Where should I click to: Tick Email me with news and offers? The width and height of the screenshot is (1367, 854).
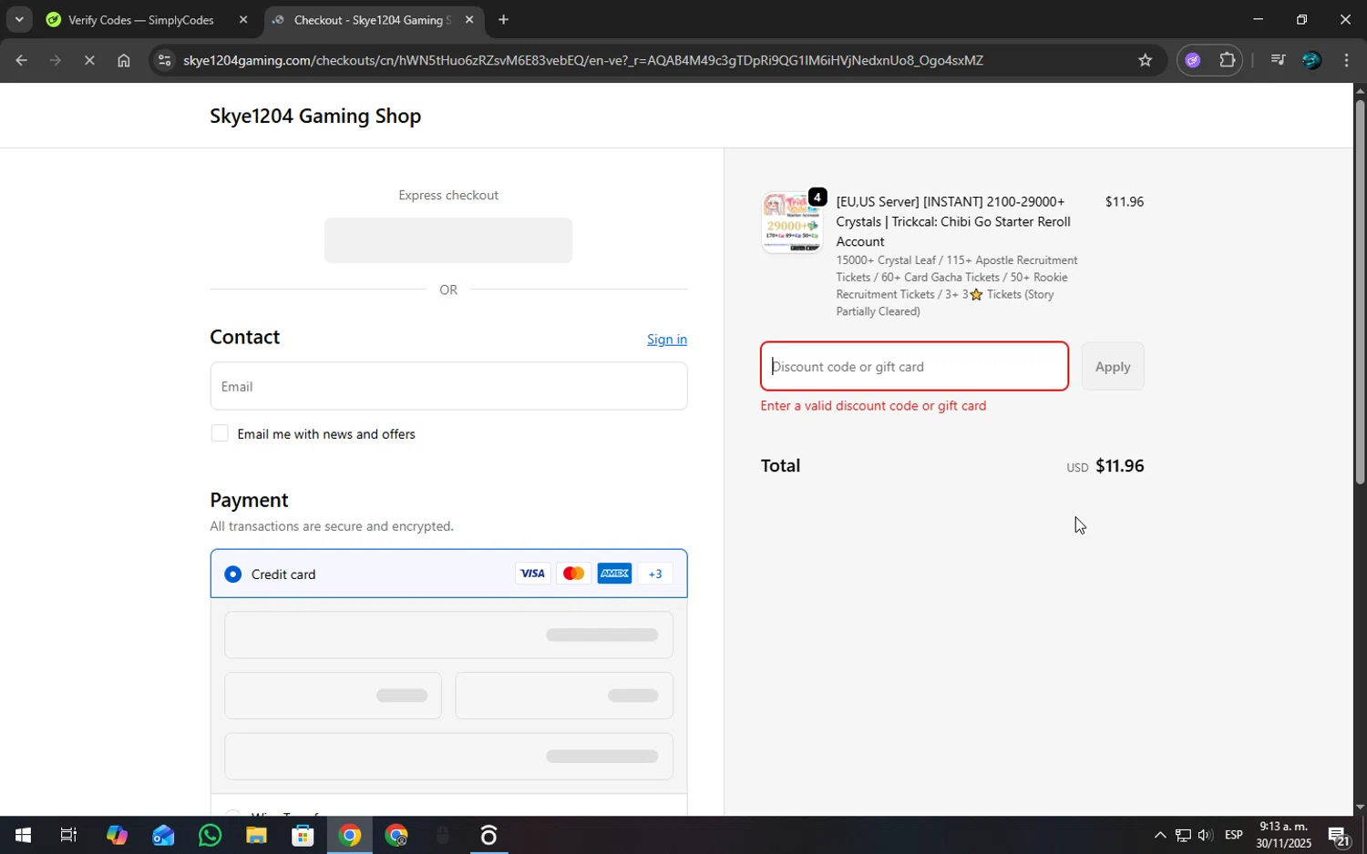[220, 433]
